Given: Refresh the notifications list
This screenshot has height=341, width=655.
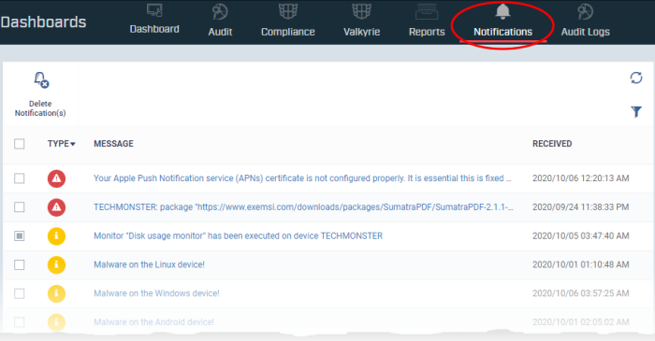Looking at the screenshot, I should (x=635, y=78).
